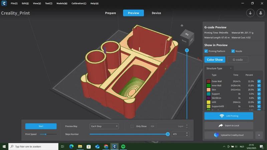Click the NLD language indicator
Viewport: 267px width, 150px height.
[242, 147]
